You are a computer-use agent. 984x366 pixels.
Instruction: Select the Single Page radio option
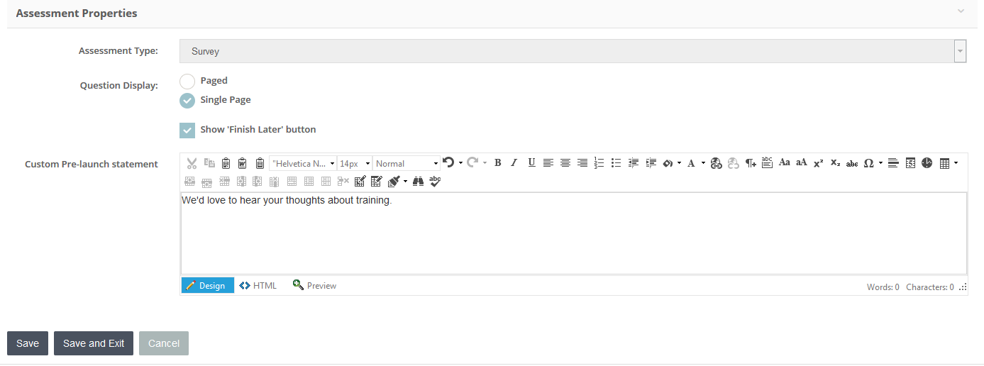click(187, 101)
